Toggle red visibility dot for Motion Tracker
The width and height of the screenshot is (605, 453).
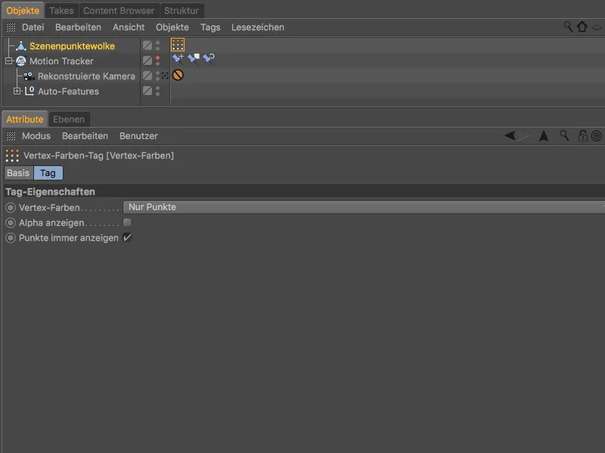coord(157,59)
